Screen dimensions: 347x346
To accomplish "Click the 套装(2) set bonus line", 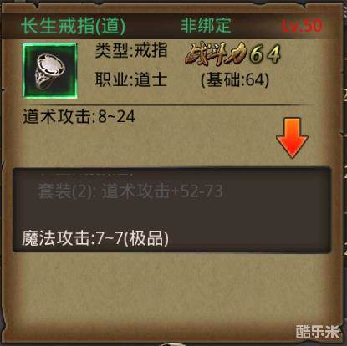I will tap(130, 191).
